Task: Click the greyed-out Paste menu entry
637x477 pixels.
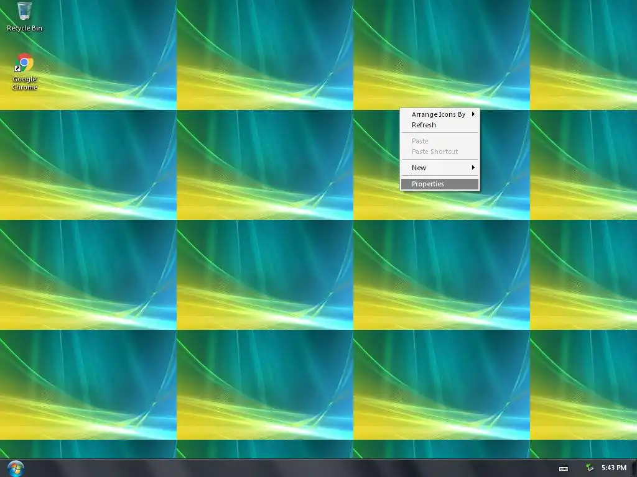Action: coord(440,141)
